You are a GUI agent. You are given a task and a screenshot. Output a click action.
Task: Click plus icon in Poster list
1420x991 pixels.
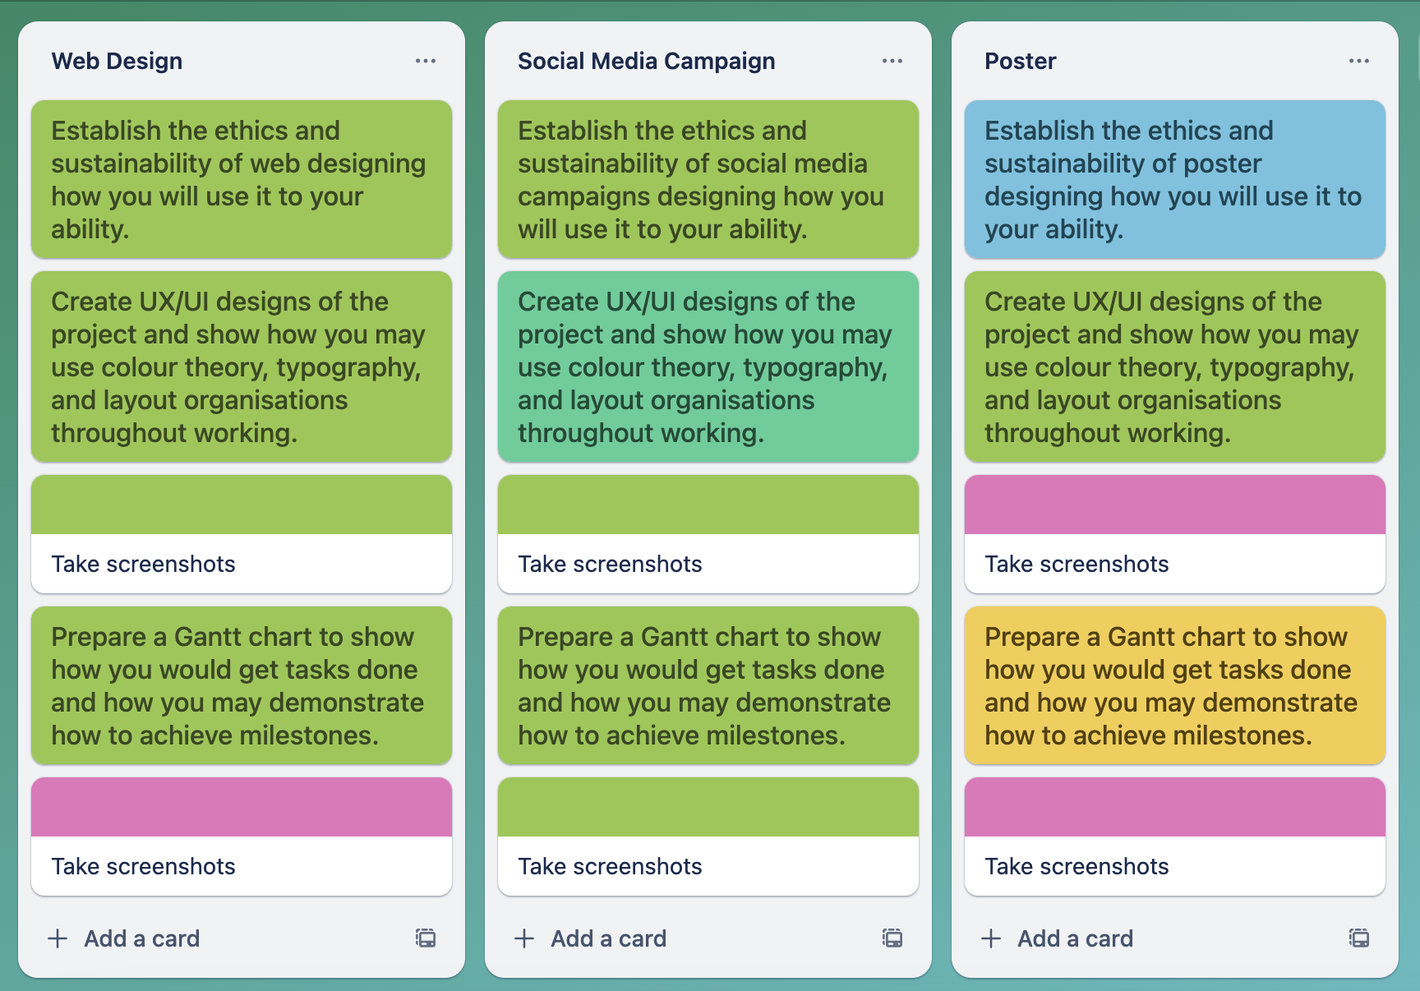pyautogui.click(x=991, y=938)
